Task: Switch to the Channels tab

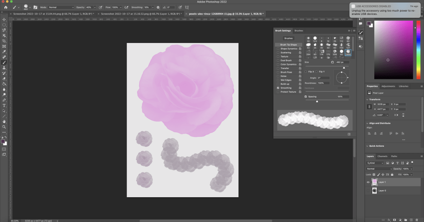Action: [x=382, y=156]
